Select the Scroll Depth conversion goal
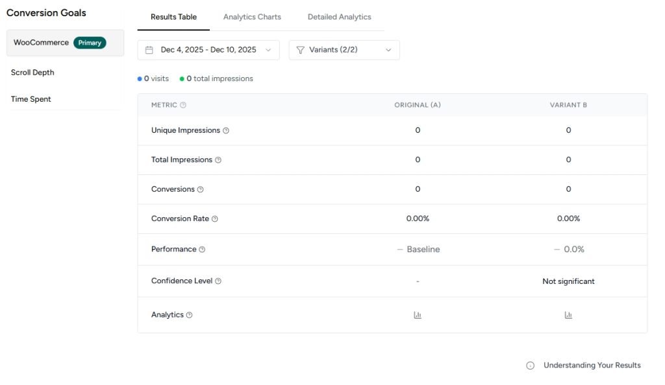Screen dimensions: 665x385 coord(32,73)
